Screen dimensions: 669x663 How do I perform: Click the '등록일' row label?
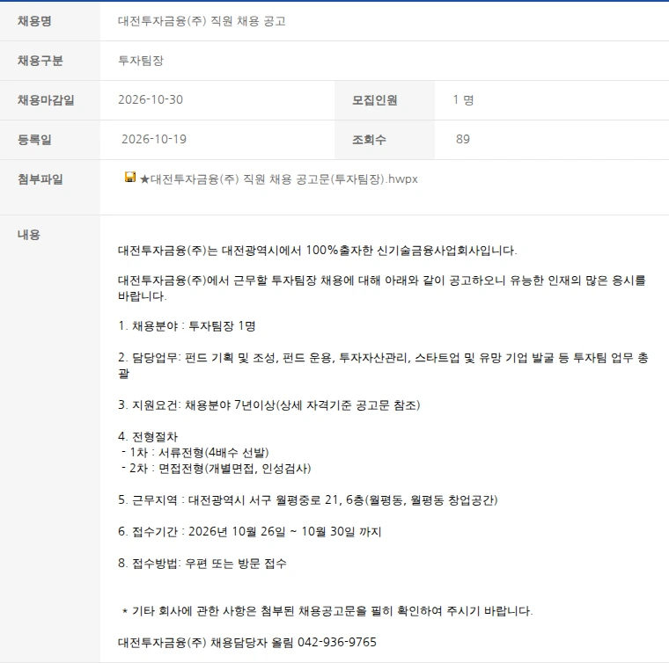pos(34,139)
